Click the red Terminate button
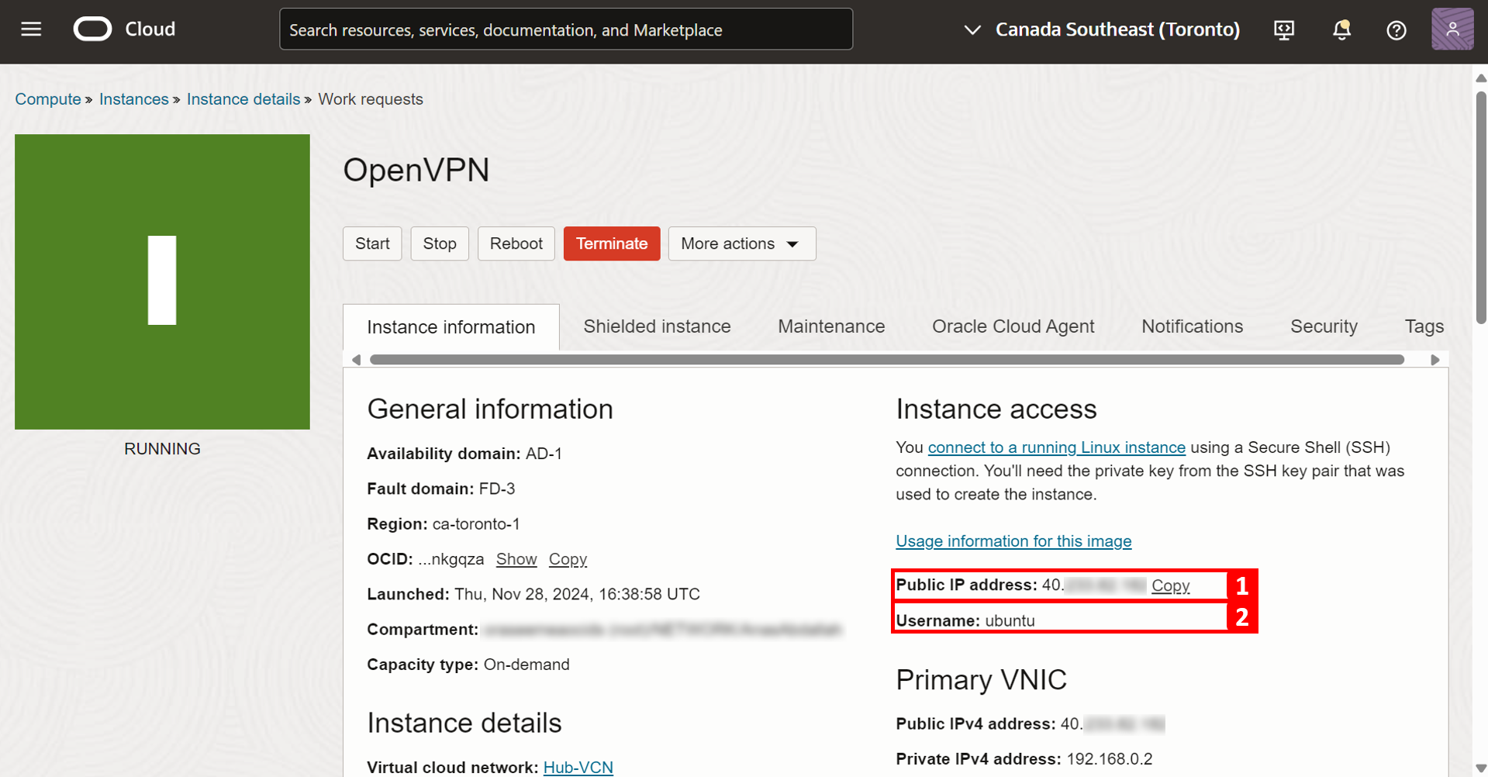Viewport: 1488px width, 777px height. pyautogui.click(x=612, y=243)
